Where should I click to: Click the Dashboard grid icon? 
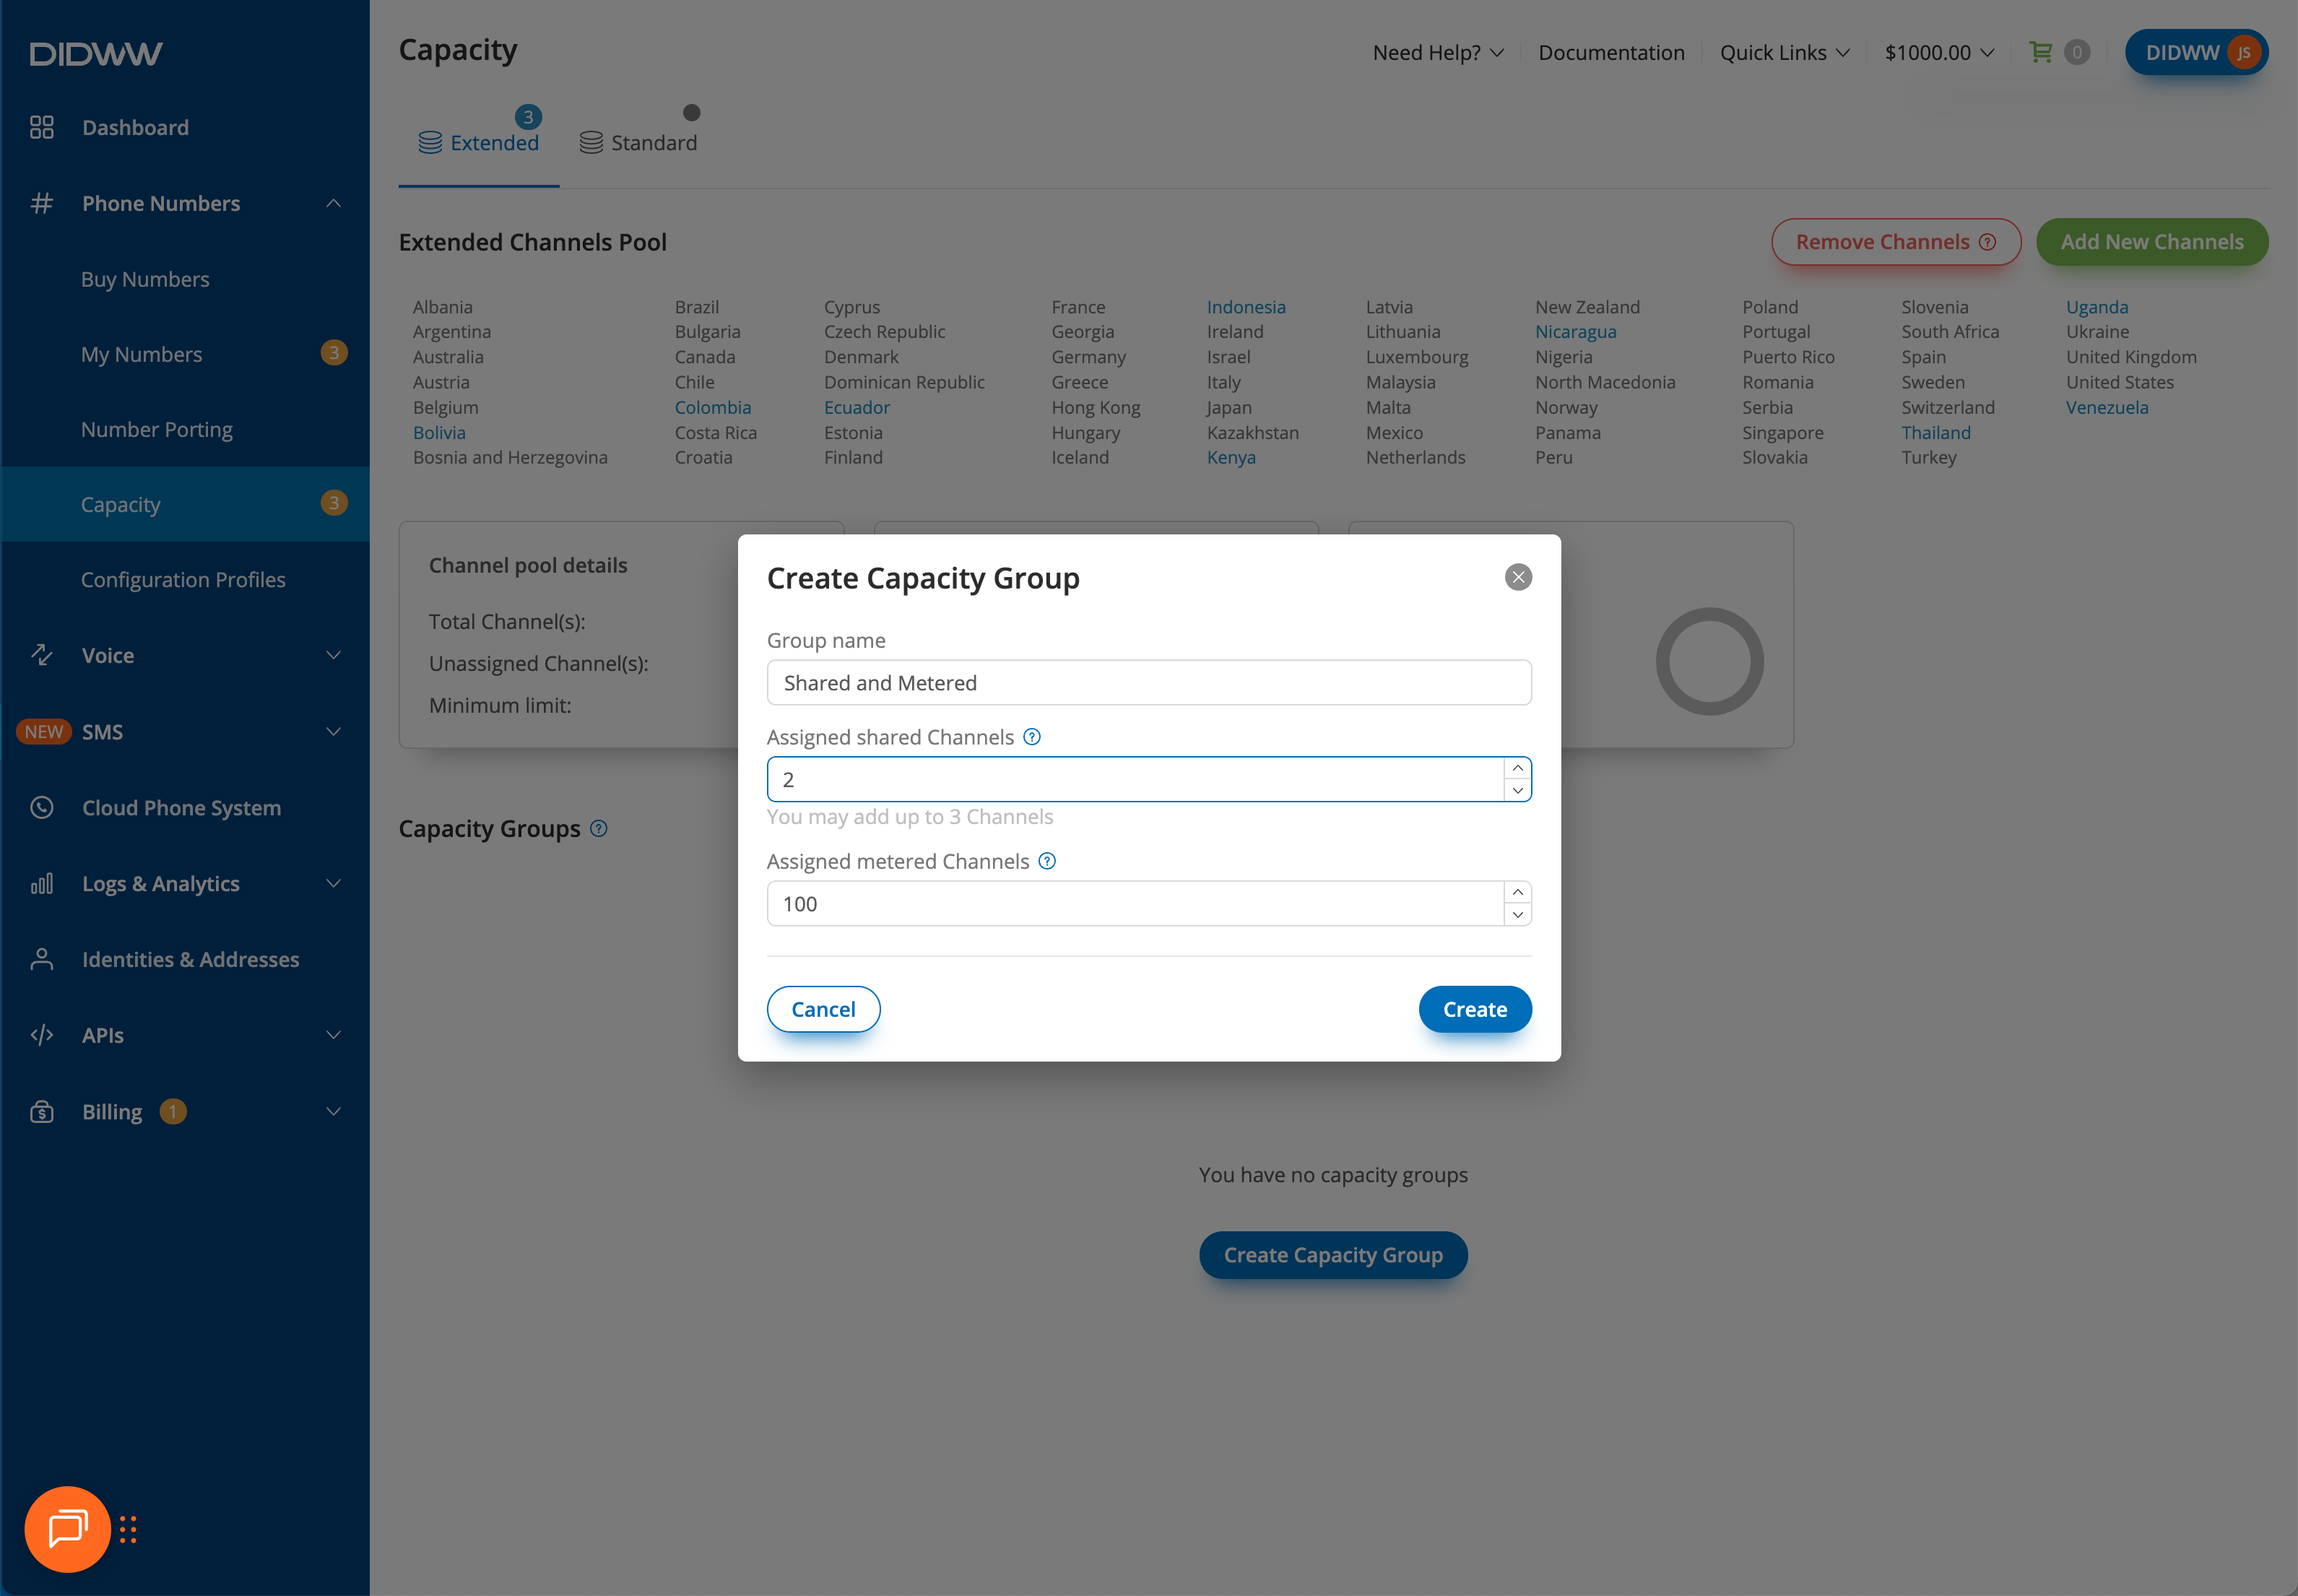pos(41,127)
